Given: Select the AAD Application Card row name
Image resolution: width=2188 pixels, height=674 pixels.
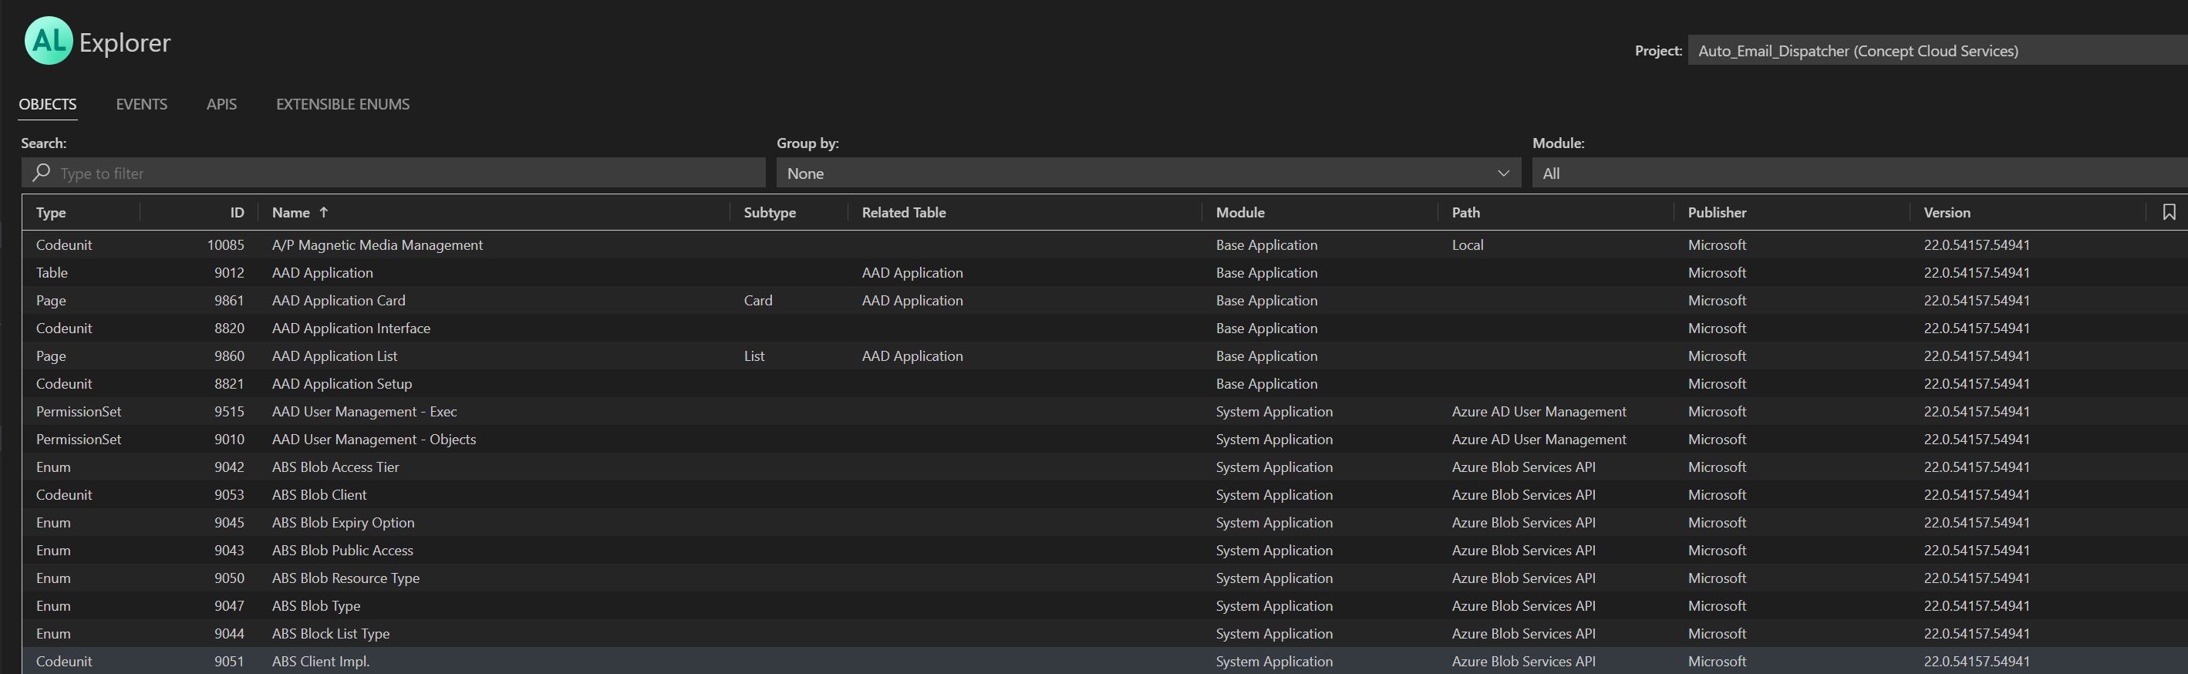Looking at the screenshot, I should 338,301.
